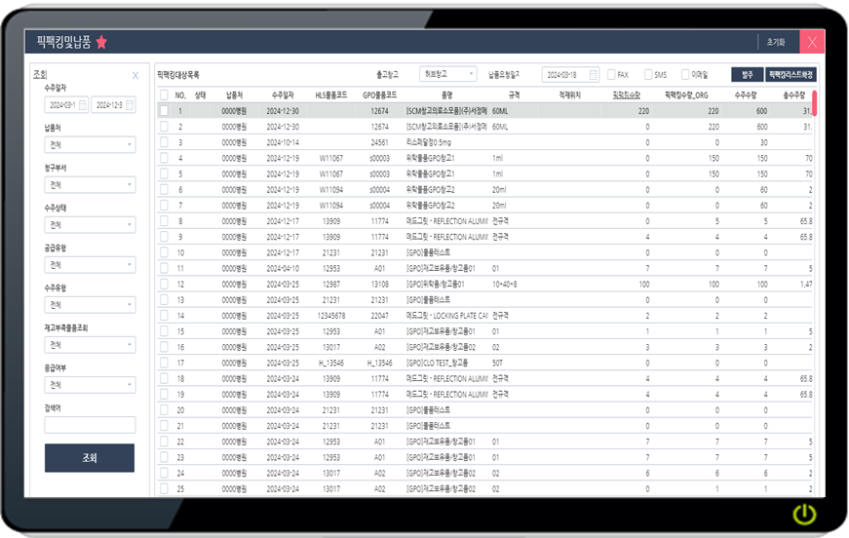This screenshot has height=538, width=849.
Task: Toggle the FAX checkbox
Action: coord(611,75)
